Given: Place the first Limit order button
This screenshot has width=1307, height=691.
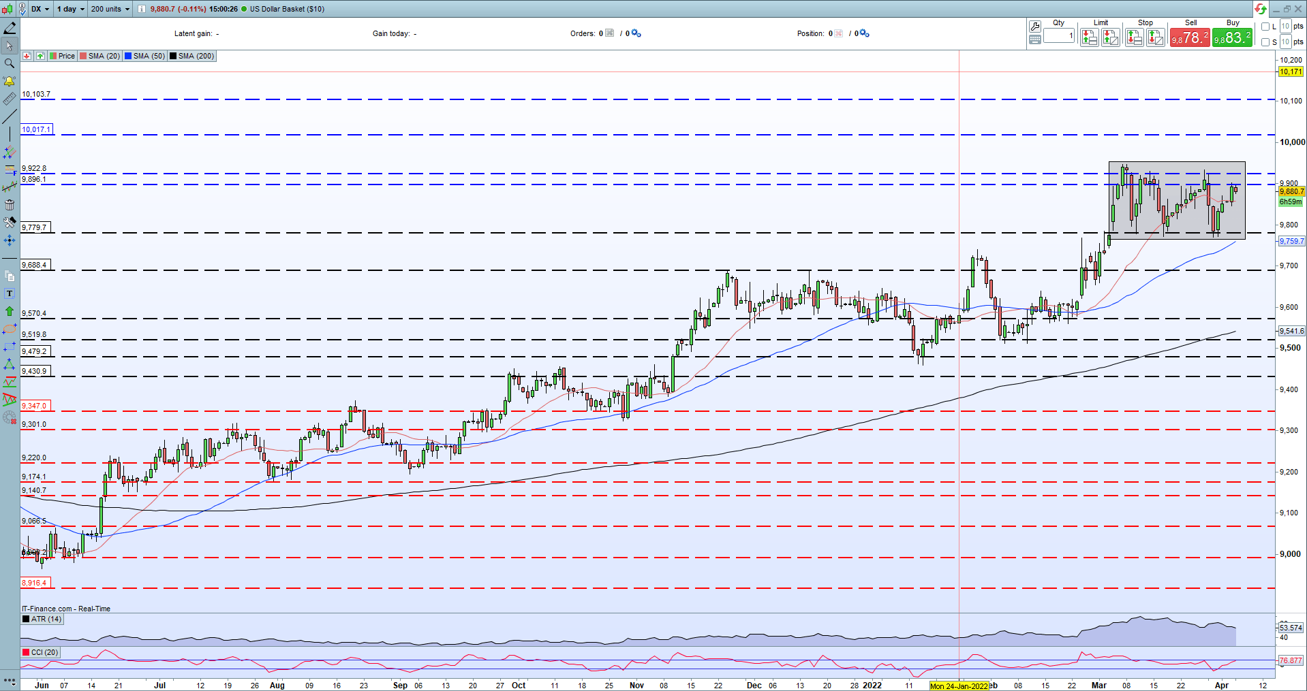Looking at the screenshot, I should click(x=1089, y=37).
